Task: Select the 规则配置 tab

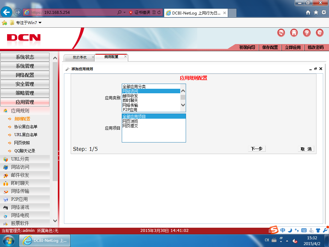Action: pos(111,57)
